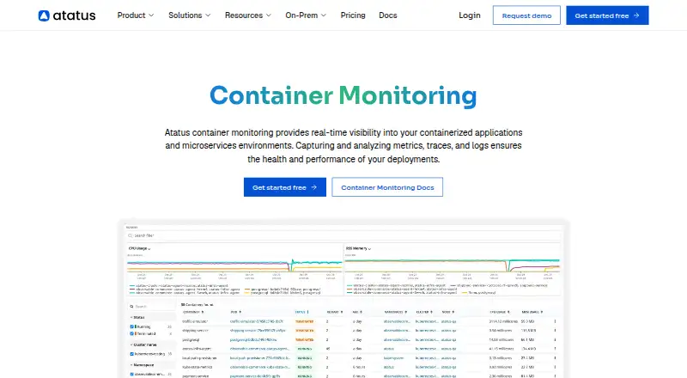
Task: Click the Login link
Action: pyautogui.click(x=469, y=15)
